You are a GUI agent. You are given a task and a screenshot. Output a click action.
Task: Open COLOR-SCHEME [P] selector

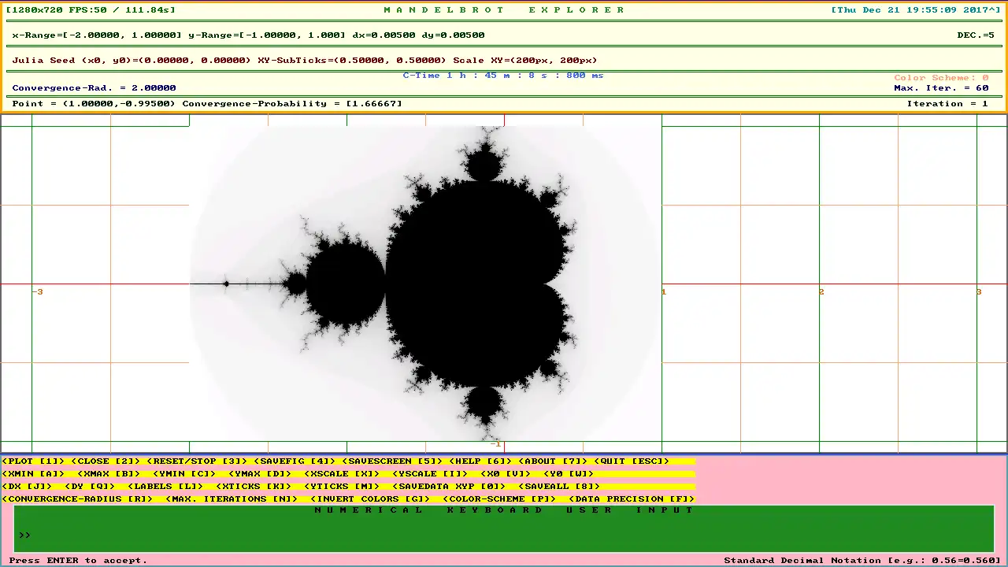pyautogui.click(x=499, y=499)
